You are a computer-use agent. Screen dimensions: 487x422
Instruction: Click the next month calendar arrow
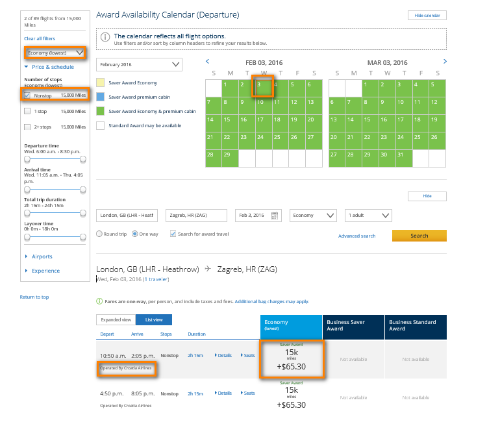445,62
